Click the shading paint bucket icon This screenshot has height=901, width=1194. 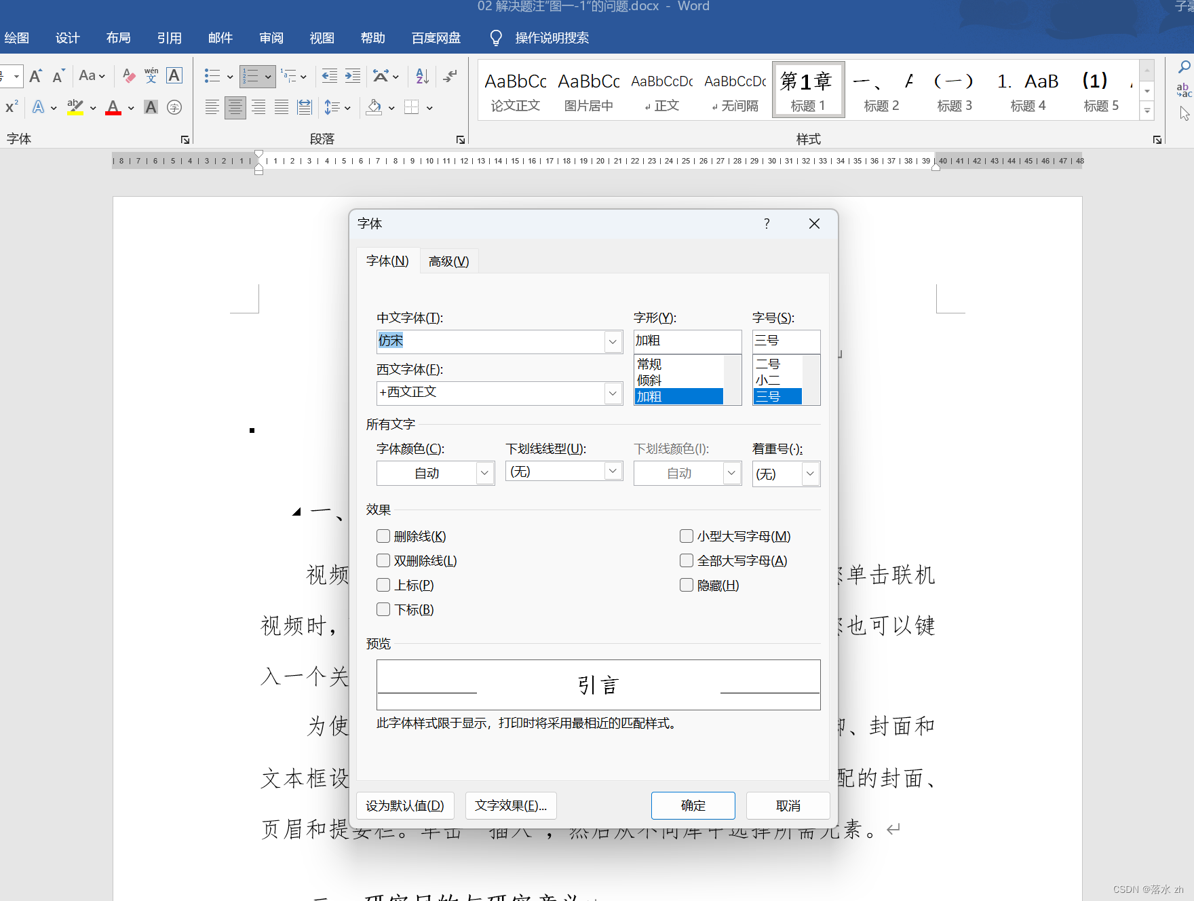coord(374,107)
